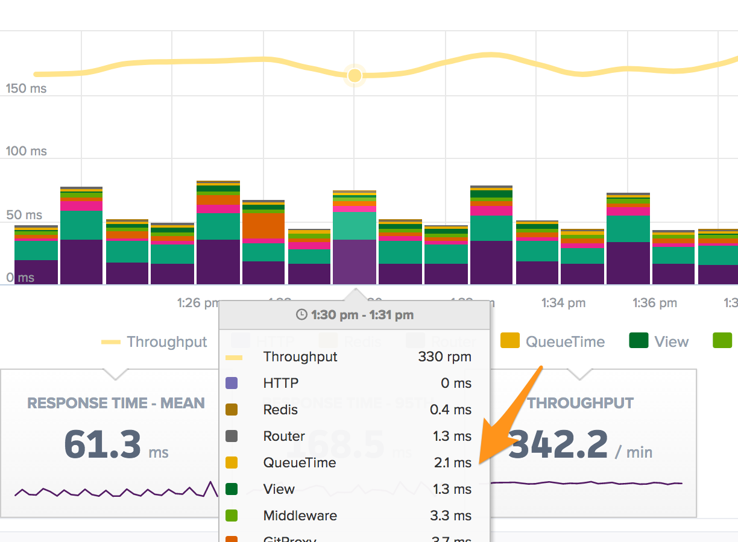Click the 1:30 pm - 1:31 pm tooltip header

[355, 315]
